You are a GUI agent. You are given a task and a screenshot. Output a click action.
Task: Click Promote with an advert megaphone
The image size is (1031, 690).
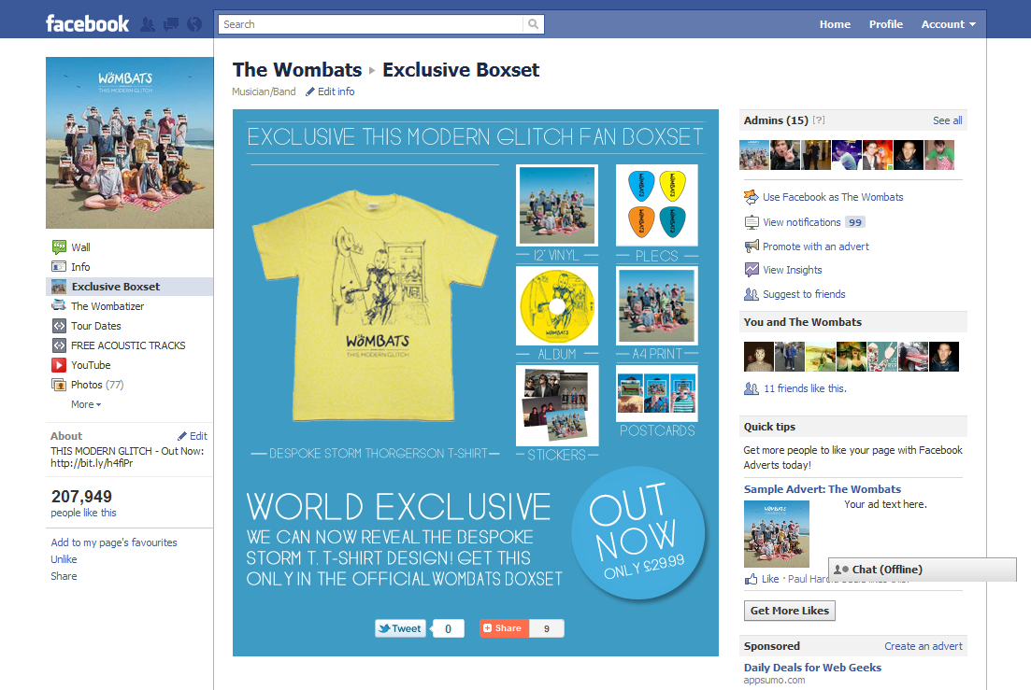(752, 246)
